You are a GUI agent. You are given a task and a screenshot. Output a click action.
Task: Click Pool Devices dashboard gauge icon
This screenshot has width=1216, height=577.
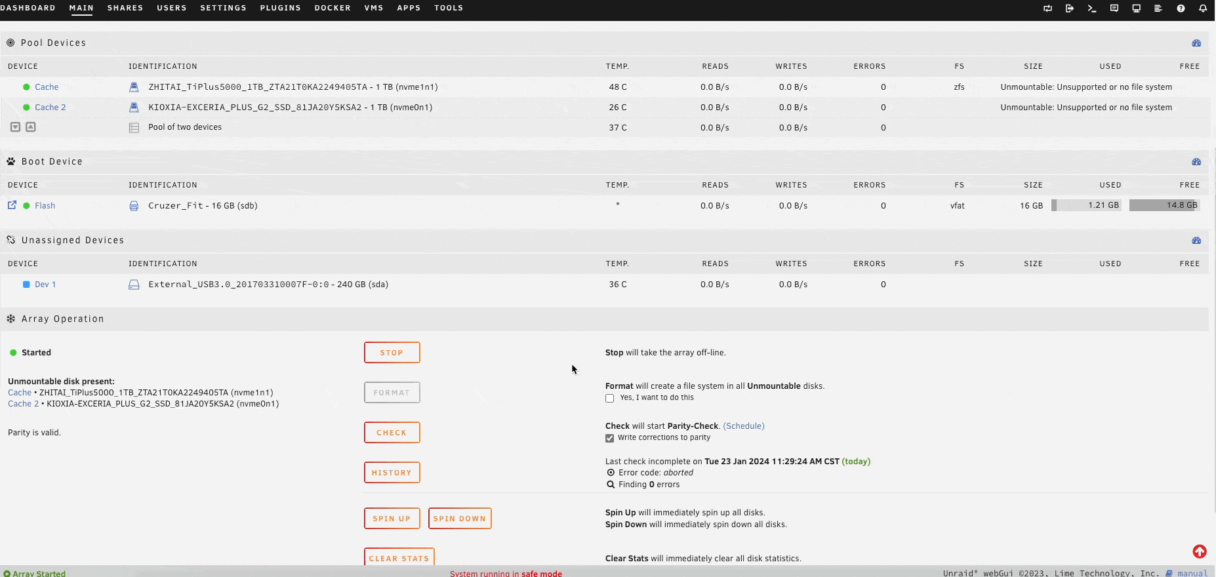click(x=1196, y=43)
